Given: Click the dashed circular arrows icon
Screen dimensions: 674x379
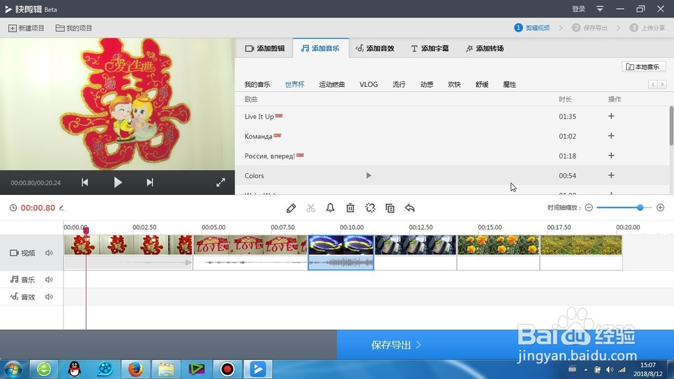Looking at the screenshot, I should point(370,208).
